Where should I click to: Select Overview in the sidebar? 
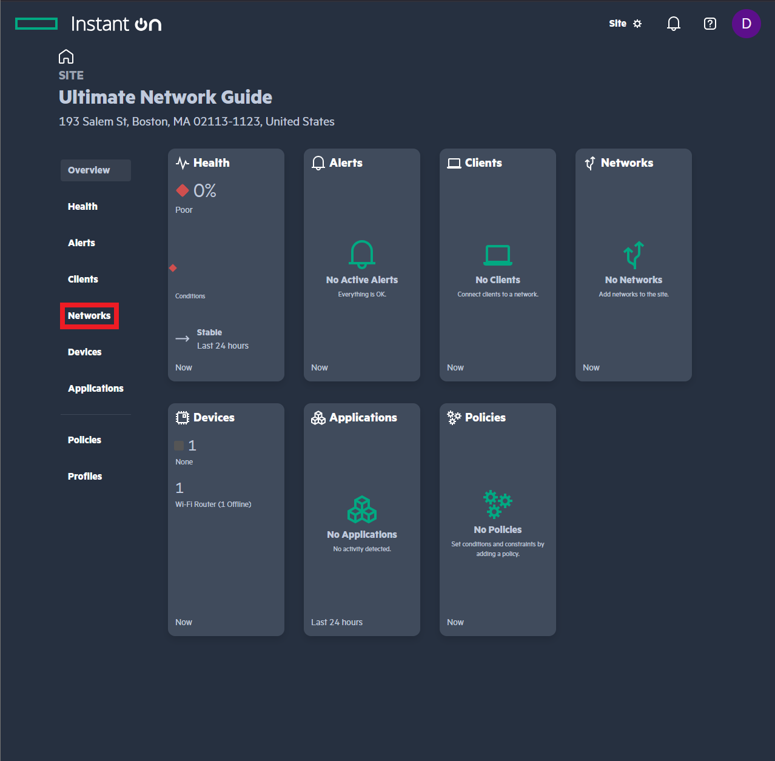(x=96, y=170)
